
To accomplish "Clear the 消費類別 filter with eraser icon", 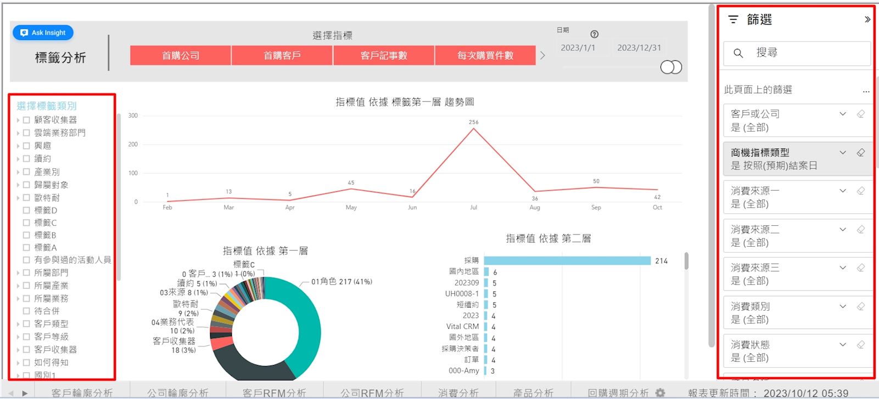I will (860, 306).
